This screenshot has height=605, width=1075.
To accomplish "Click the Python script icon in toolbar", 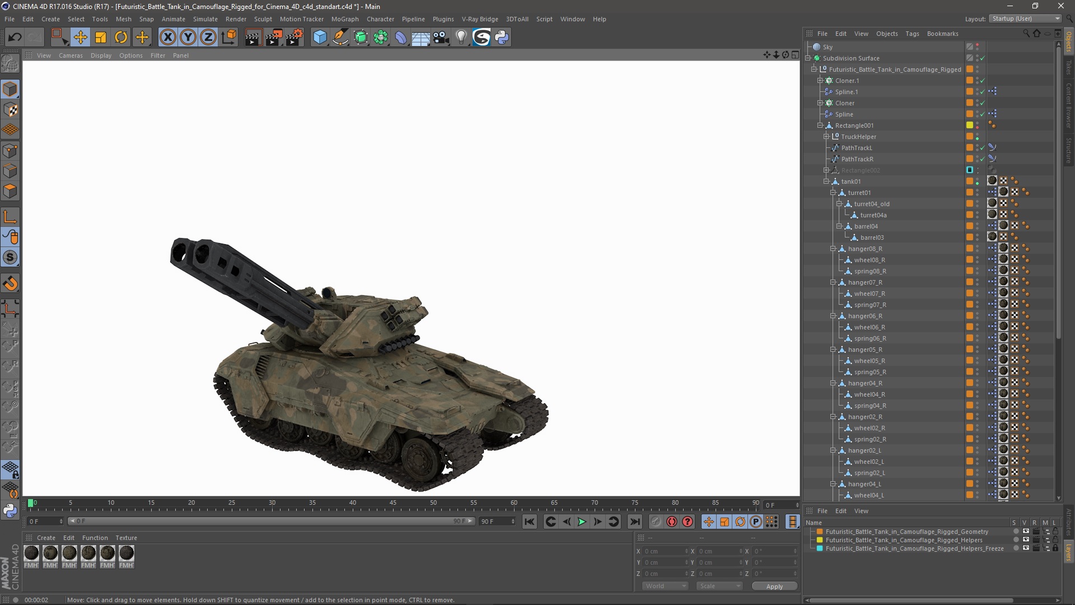I will [502, 38].
